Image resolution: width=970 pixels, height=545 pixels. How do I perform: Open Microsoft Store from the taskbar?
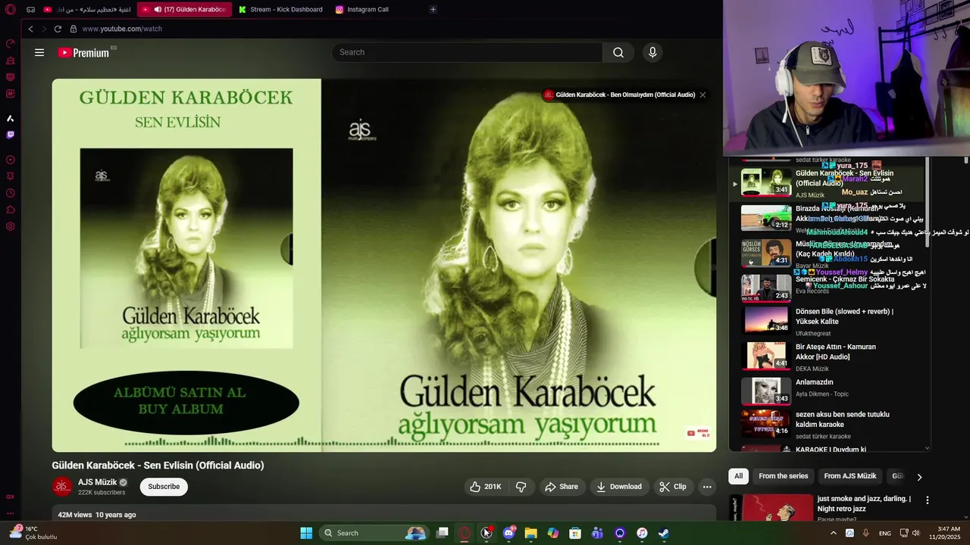coord(575,533)
